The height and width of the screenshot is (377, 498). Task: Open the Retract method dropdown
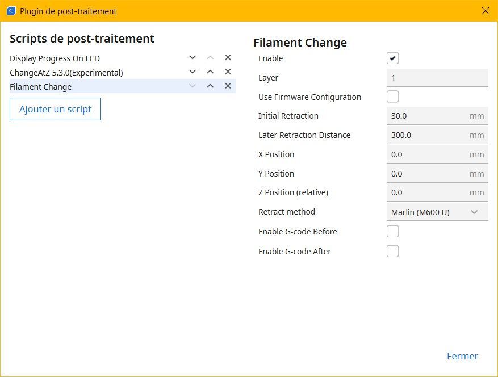click(437, 212)
